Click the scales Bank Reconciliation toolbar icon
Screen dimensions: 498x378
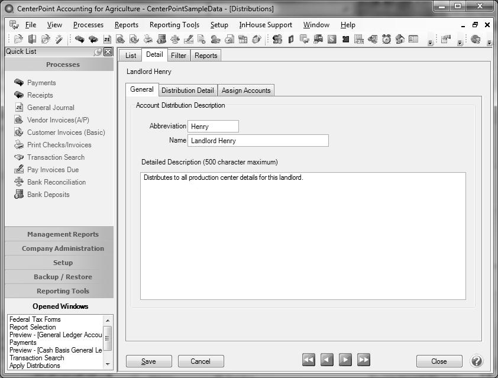click(x=175, y=39)
